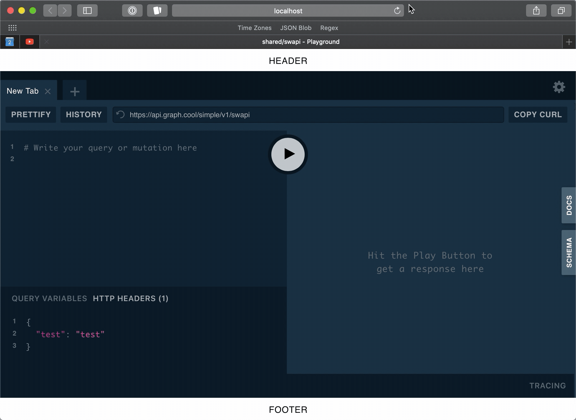Expand the TRACING panel

click(x=547, y=386)
